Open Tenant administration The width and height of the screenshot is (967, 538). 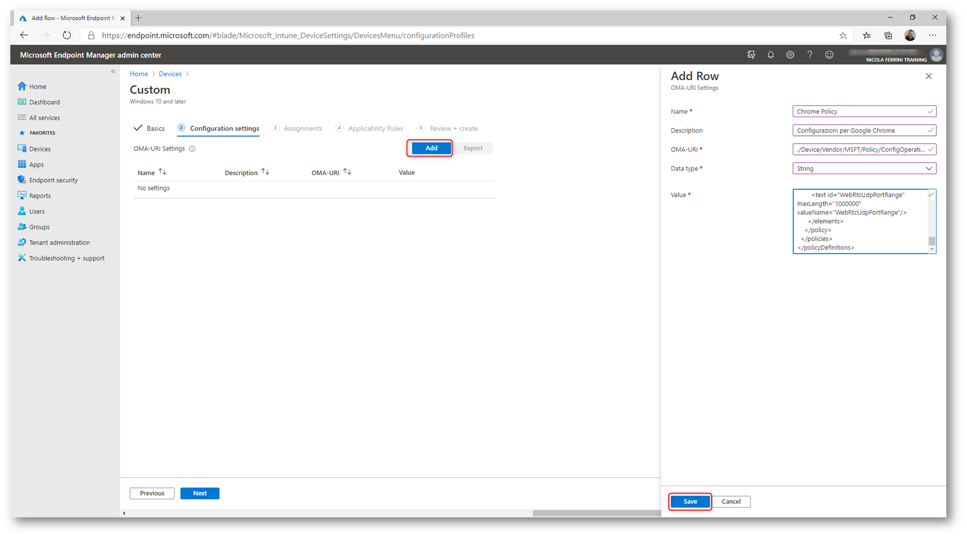click(x=54, y=243)
